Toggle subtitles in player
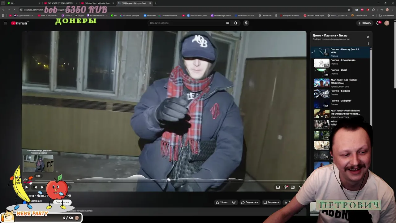This screenshot has width=396, height=223. [x=278, y=187]
